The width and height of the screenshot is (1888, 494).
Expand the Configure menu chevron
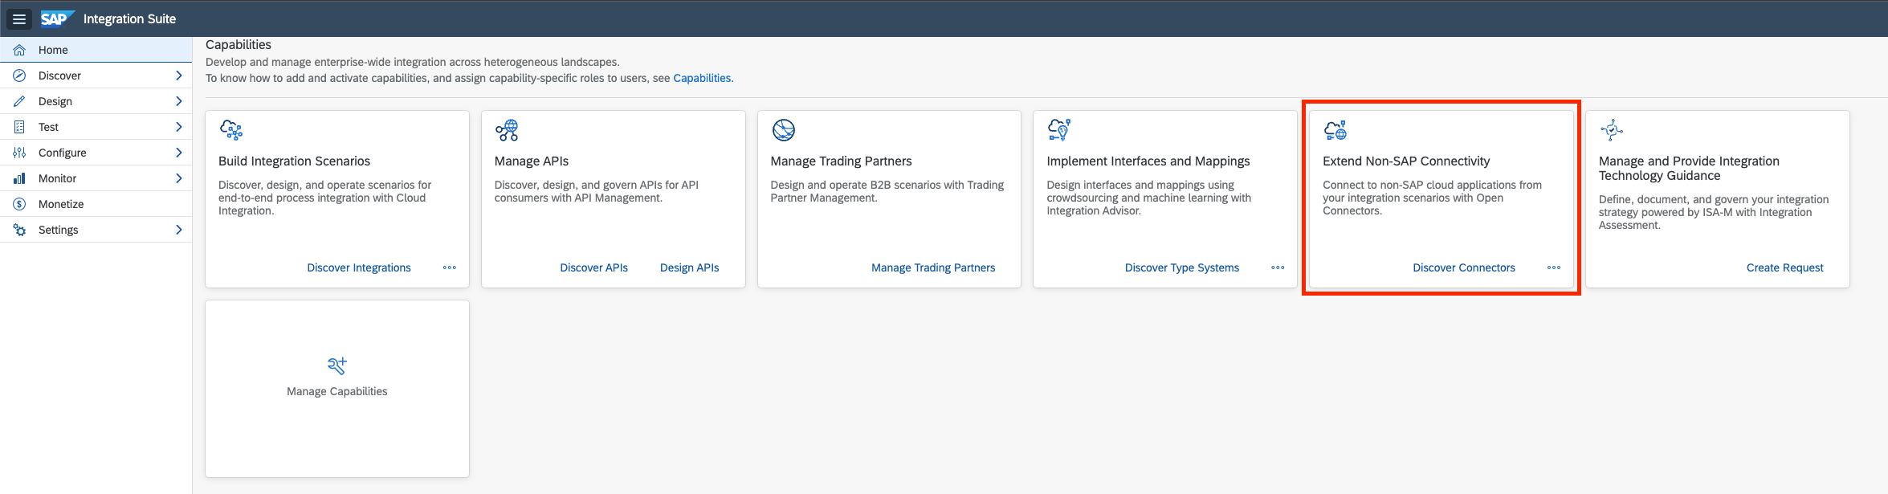[178, 153]
